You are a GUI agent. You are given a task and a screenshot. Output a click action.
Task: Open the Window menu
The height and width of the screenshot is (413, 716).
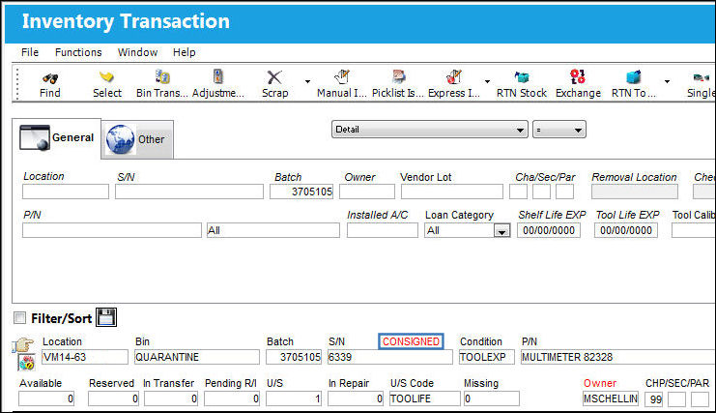click(x=137, y=52)
